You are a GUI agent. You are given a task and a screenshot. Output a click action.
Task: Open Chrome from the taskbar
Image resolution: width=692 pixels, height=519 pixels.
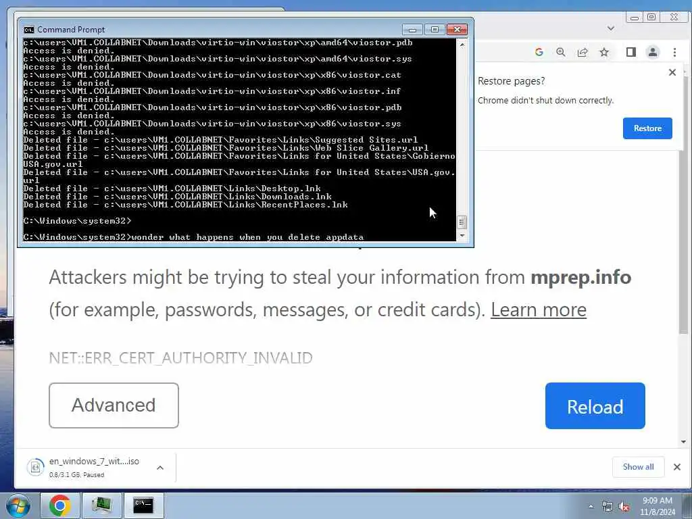(60, 505)
